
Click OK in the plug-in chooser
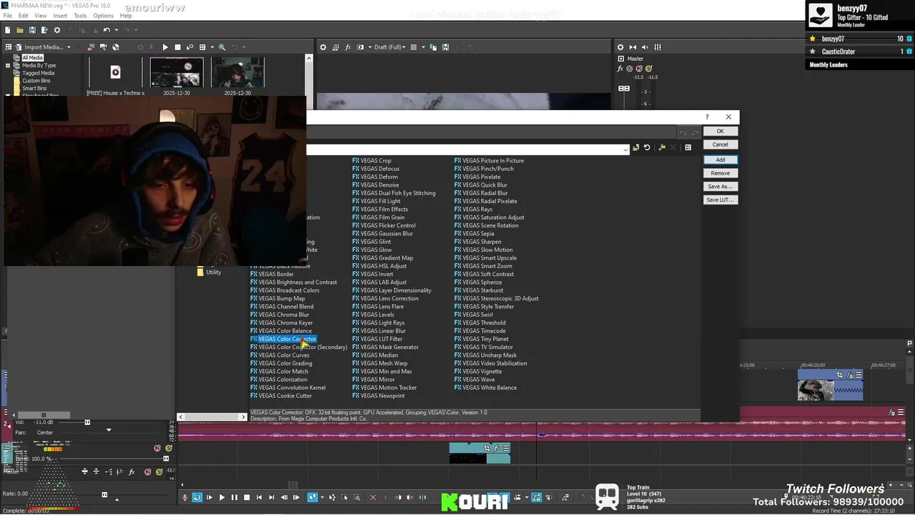click(720, 132)
